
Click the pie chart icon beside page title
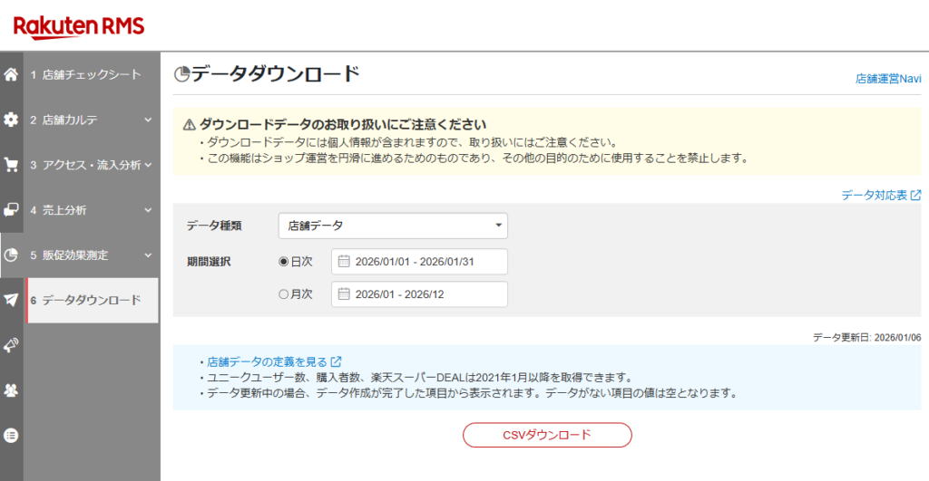[x=181, y=74]
